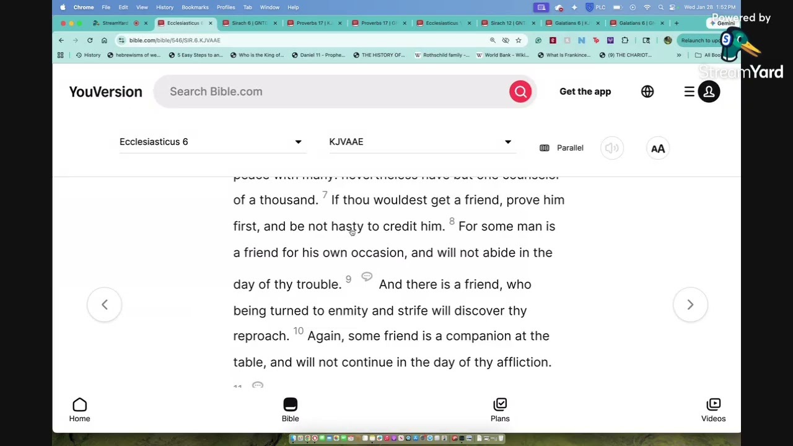Open the user account profile
Image resolution: width=793 pixels, height=446 pixels.
tap(709, 92)
